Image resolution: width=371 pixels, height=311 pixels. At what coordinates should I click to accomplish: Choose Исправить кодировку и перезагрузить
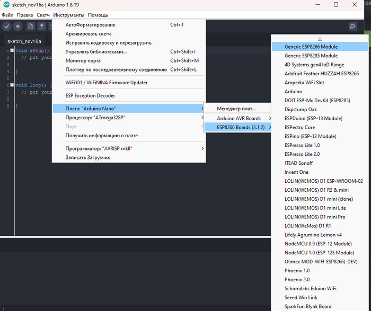click(x=129, y=43)
